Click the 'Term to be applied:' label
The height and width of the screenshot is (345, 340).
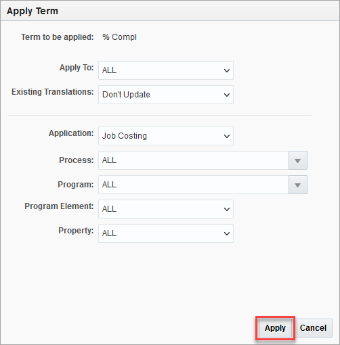click(x=58, y=37)
